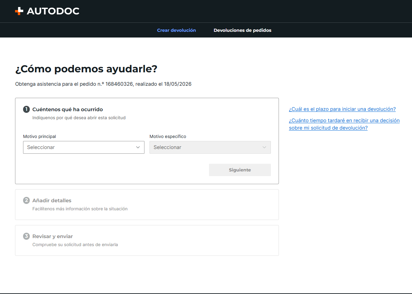Open the Motivo específico dropdown
Viewport: 412px width, 294px height.
[210, 147]
